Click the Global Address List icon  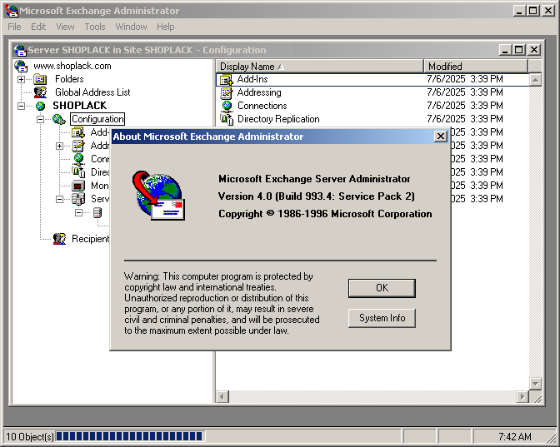[40, 92]
